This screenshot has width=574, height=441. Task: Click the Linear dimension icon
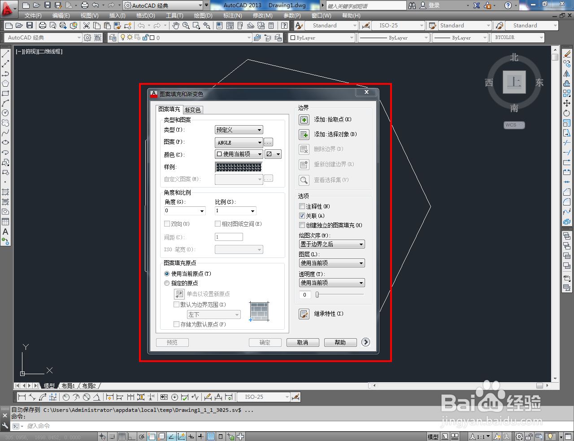(x=22, y=397)
